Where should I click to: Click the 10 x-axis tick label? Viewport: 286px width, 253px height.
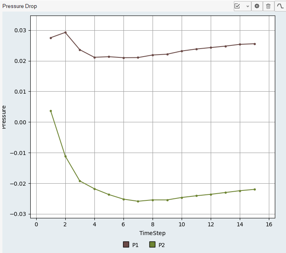point(182,224)
